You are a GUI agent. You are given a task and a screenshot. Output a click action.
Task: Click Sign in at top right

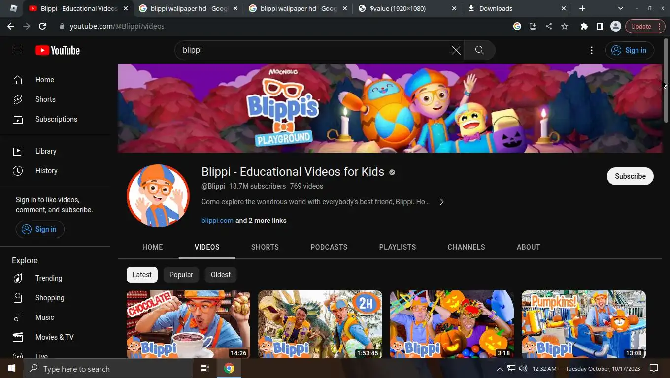pyautogui.click(x=629, y=50)
